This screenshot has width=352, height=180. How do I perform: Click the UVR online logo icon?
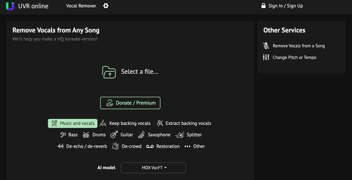click(10, 6)
